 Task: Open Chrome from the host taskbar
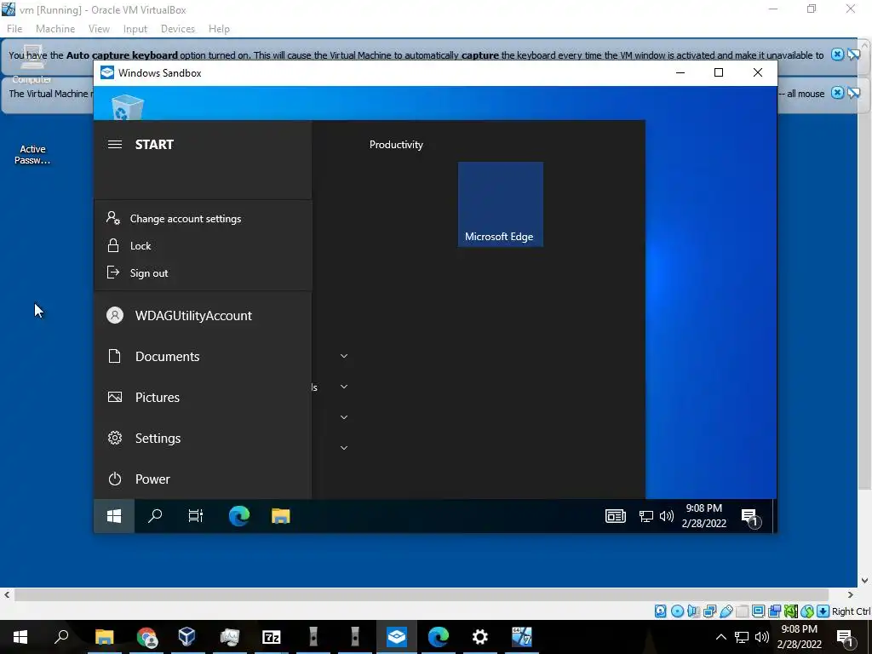coord(146,637)
